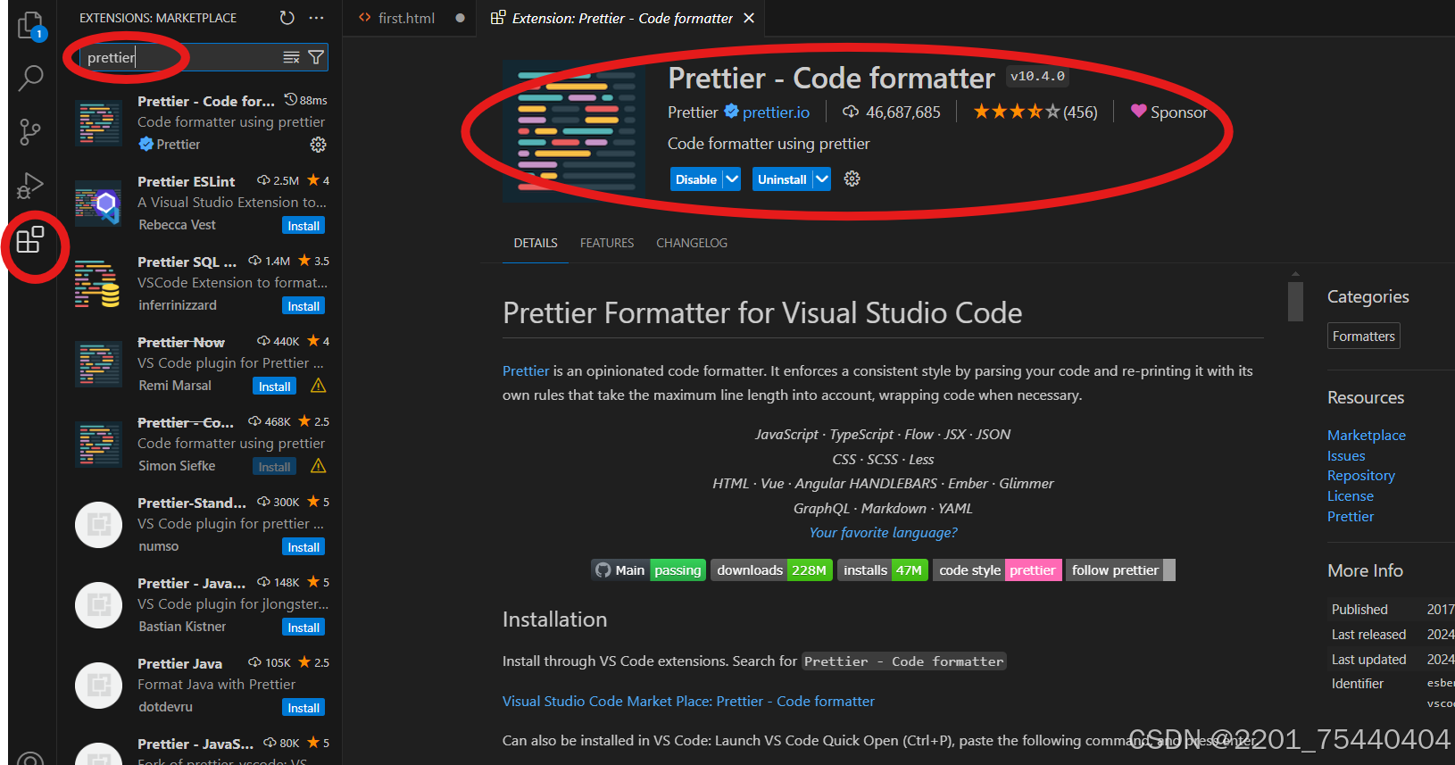Install Bastian Kistner's Prettier Java extension
Image resolution: width=1455 pixels, height=765 pixels.
[303, 628]
